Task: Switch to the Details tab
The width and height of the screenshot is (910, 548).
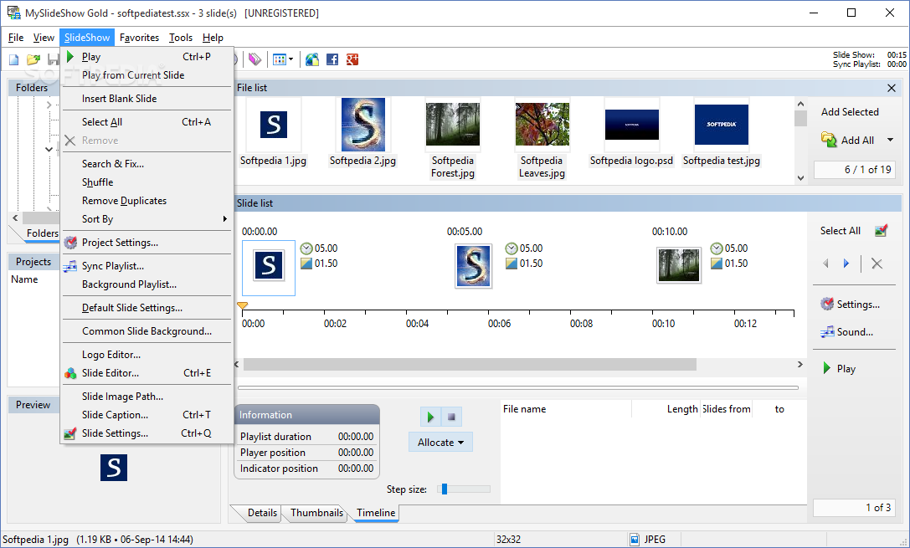Action: click(262, 513)
